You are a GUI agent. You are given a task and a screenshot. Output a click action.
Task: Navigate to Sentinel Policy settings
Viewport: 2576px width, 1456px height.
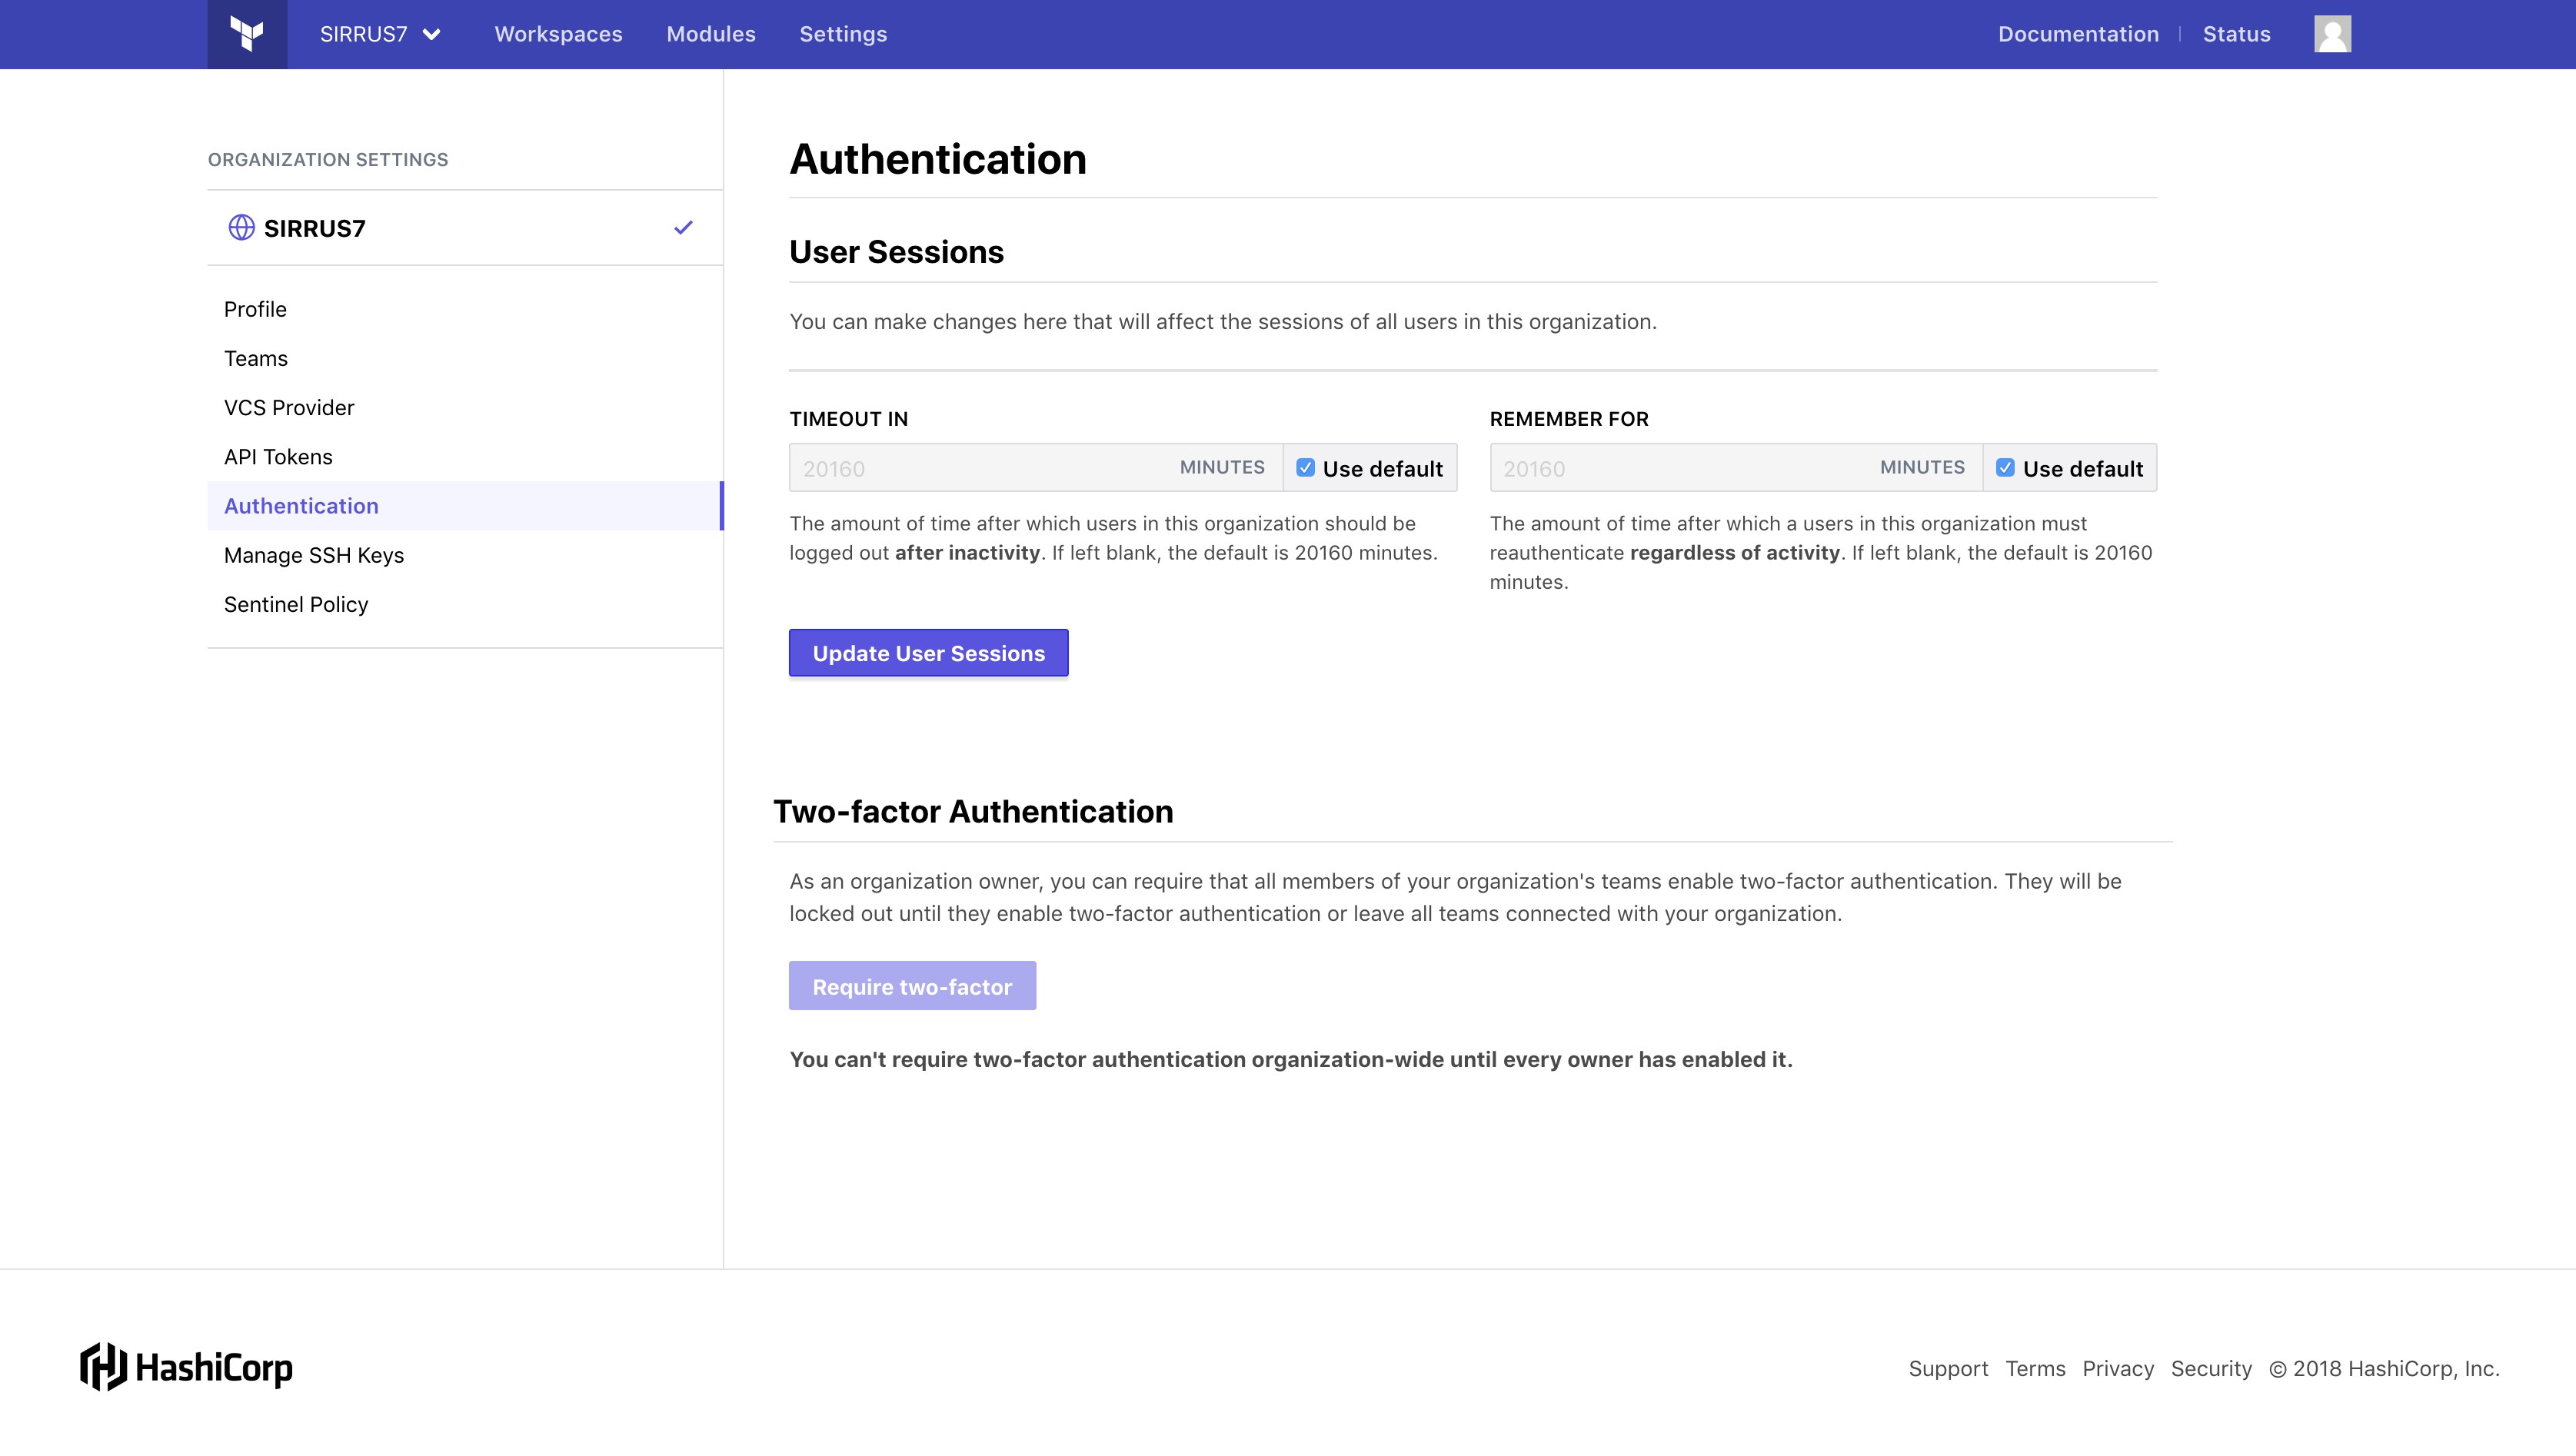[x=296, y=604]
